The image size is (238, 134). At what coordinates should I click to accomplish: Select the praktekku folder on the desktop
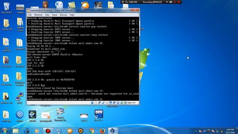click(20, 44)
